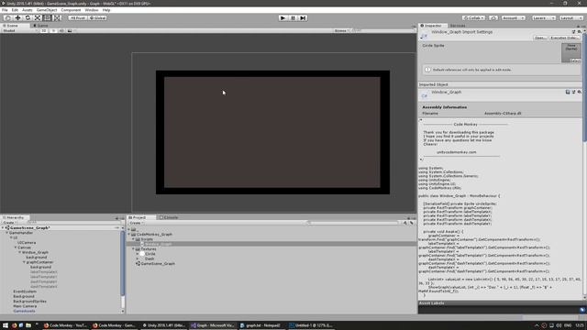The height and width of the screenshot is (330, 587).
Task: Open the Cloud services button
Action: pyautogui.click(x=493, y=18)
